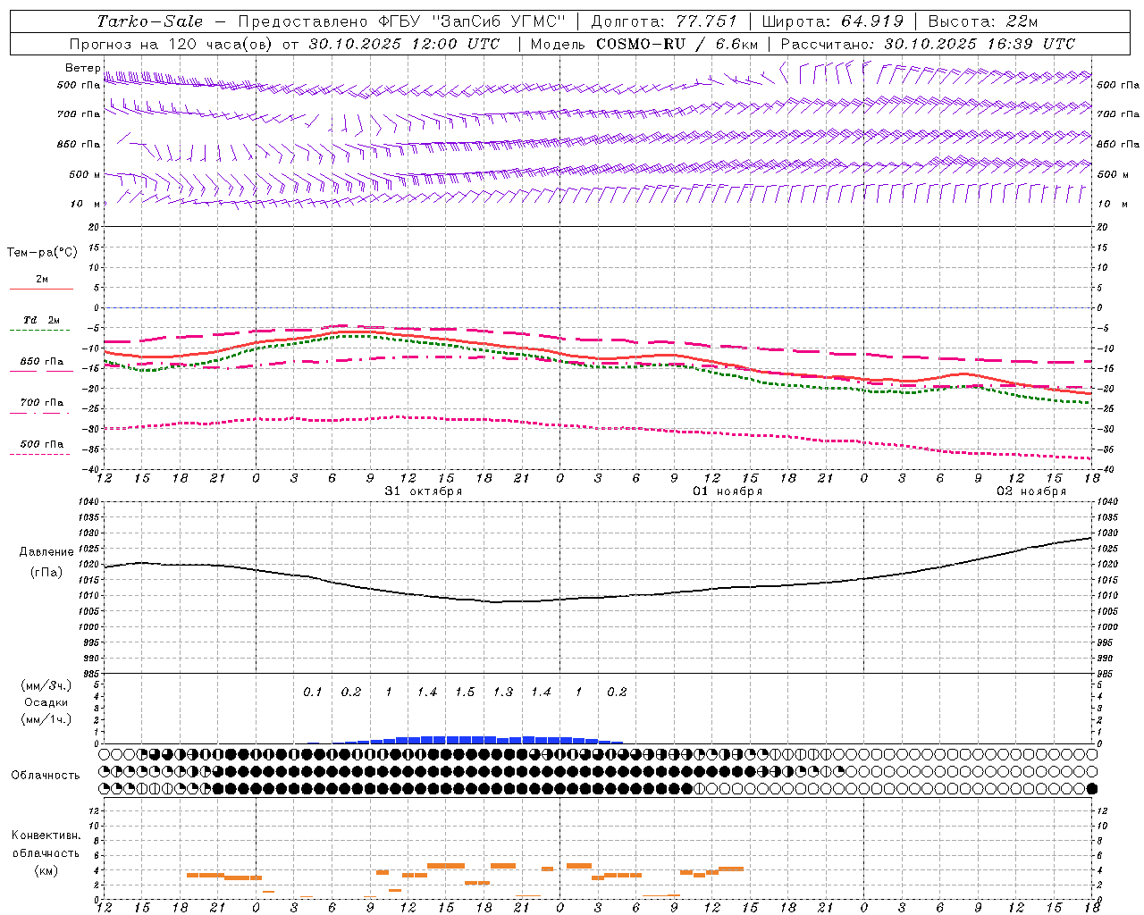Click the left '700 гПа' wind level label
Image resolution: width=1144 pixels, height=915 pixels.
79,114
